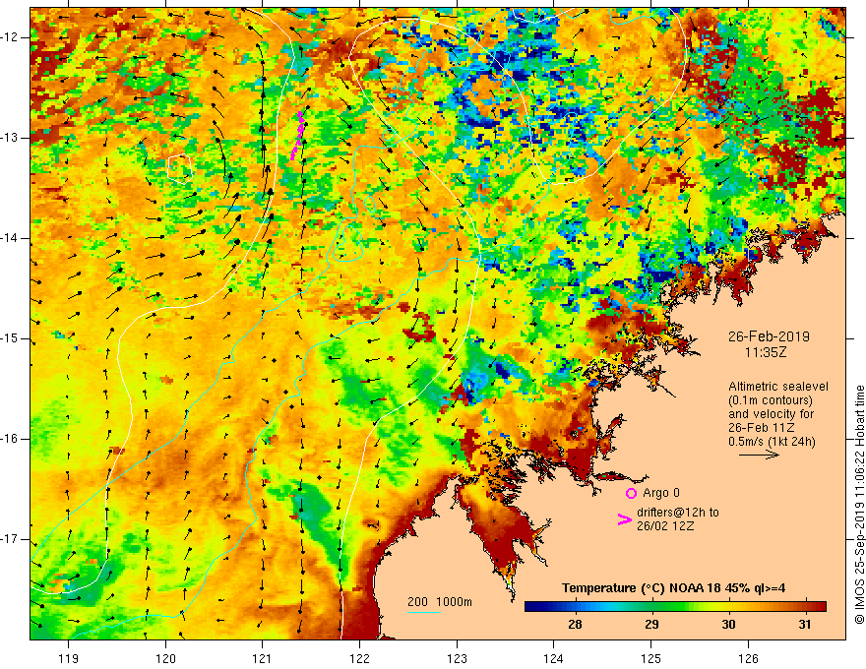866x669 pixels.
Task: Click the cyan 200 1000m depth legend line
Action: [423, 612]
